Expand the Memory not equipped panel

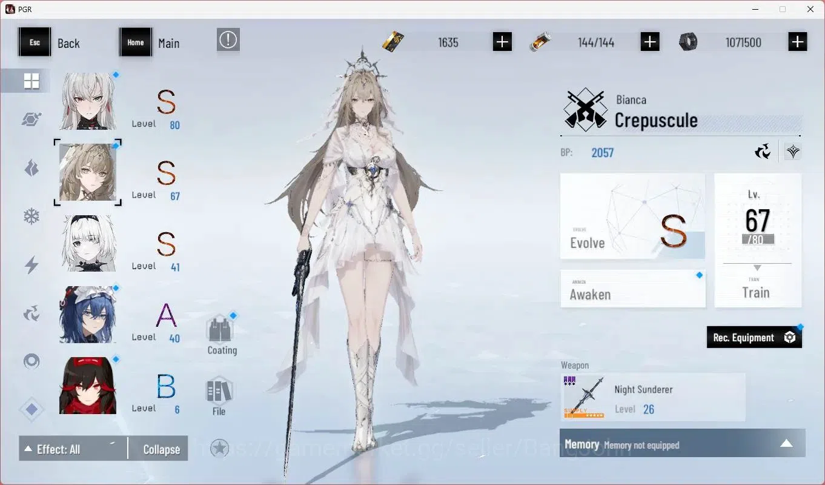tap(682, 443)
